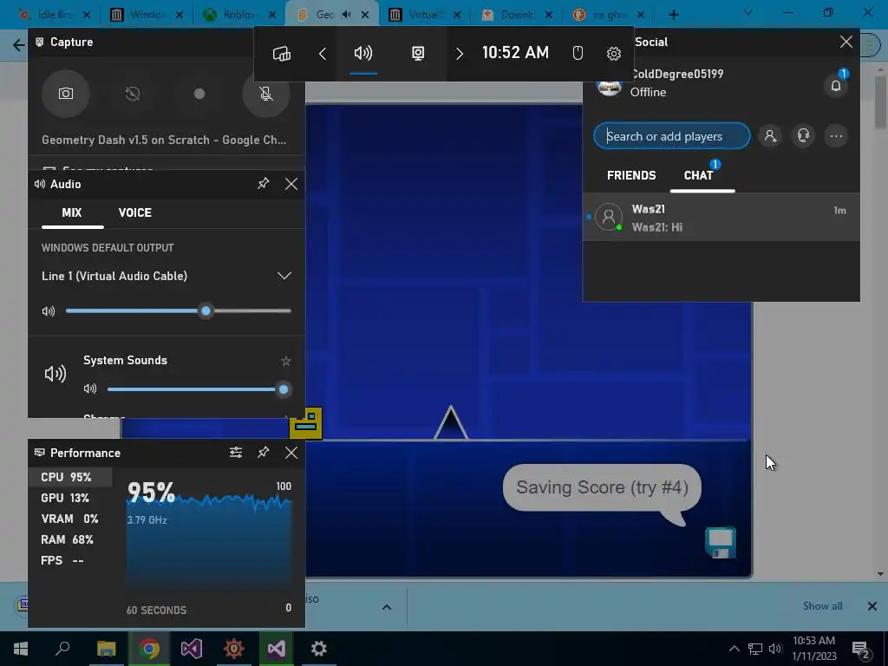
Task: Switch to the FRIENDS tab
Action: [x=631, y=175]
